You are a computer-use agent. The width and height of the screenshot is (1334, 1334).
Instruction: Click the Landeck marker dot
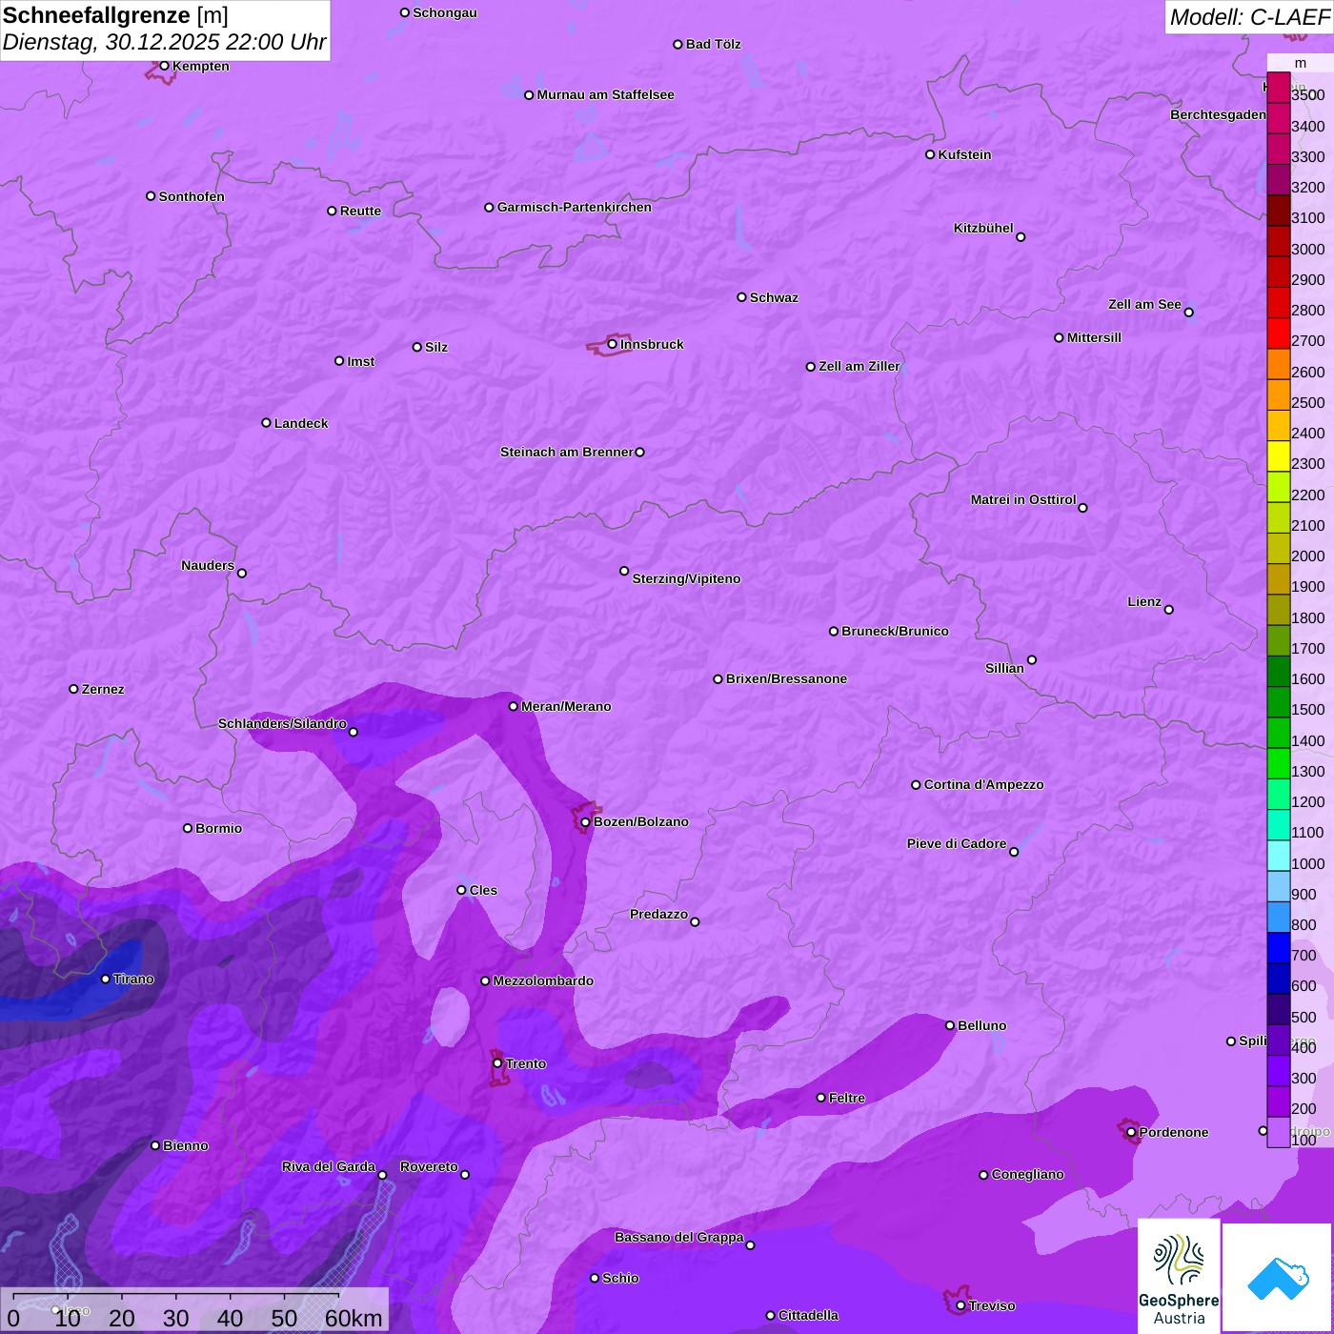coord(267,423)
